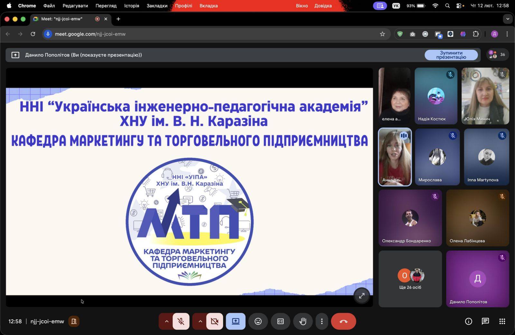Expand video settings chevron next to camera
Viewport: 515px width, 335px height.
[200, 321]
